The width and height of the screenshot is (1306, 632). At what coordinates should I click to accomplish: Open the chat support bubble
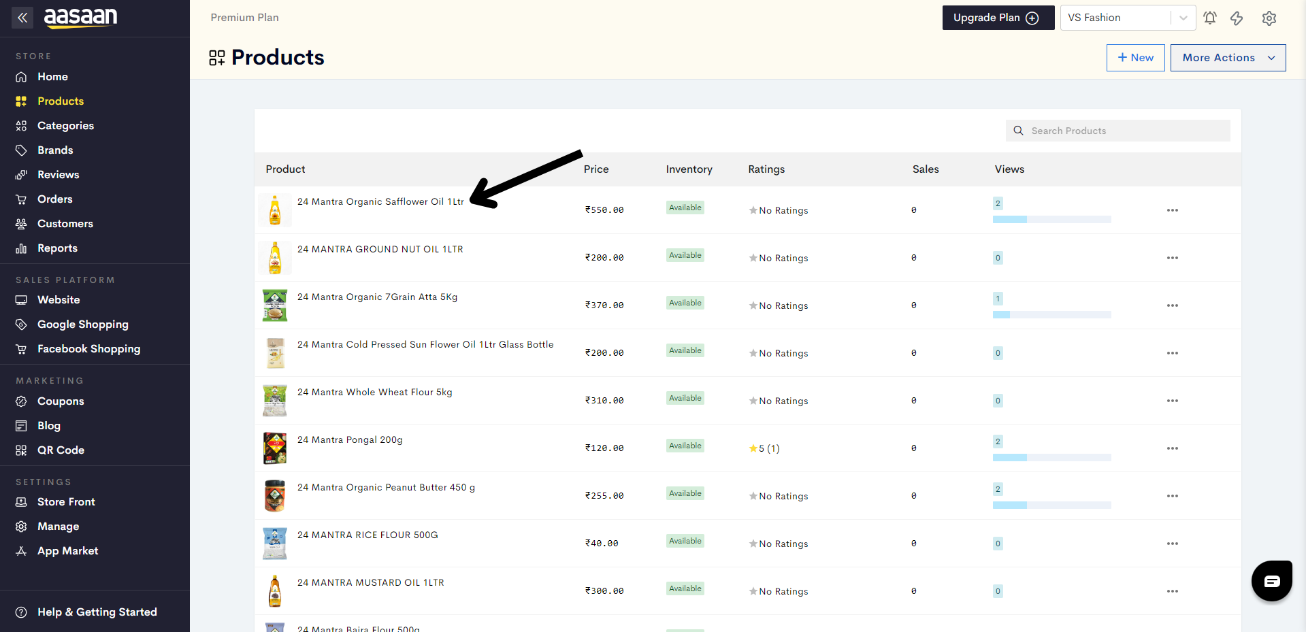click(1272, 581)
